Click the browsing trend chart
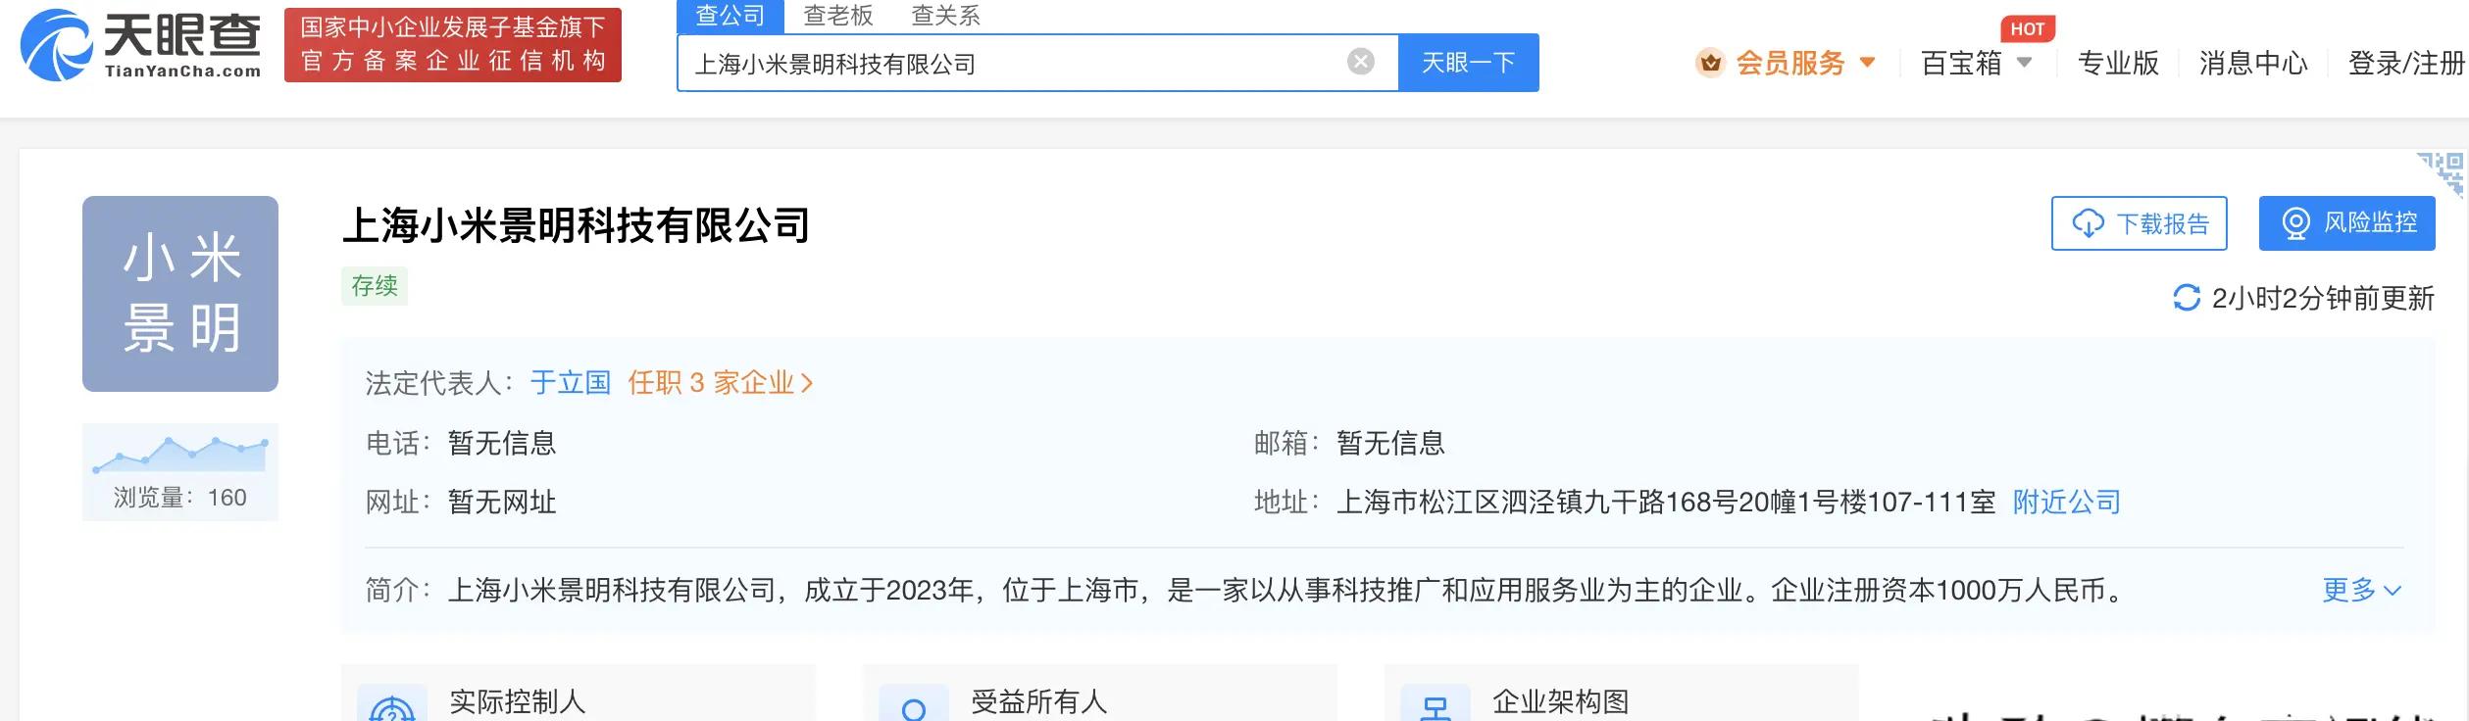This screenshot has height=721, width=2469. pyautogui.click(x=180, y=455)
